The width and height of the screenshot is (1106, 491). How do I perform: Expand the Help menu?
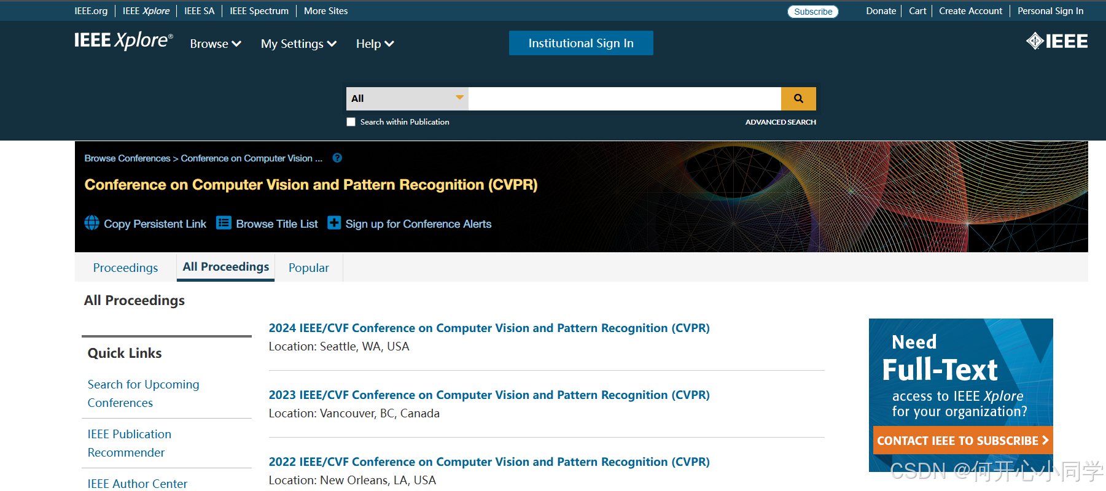pos(375,44)
